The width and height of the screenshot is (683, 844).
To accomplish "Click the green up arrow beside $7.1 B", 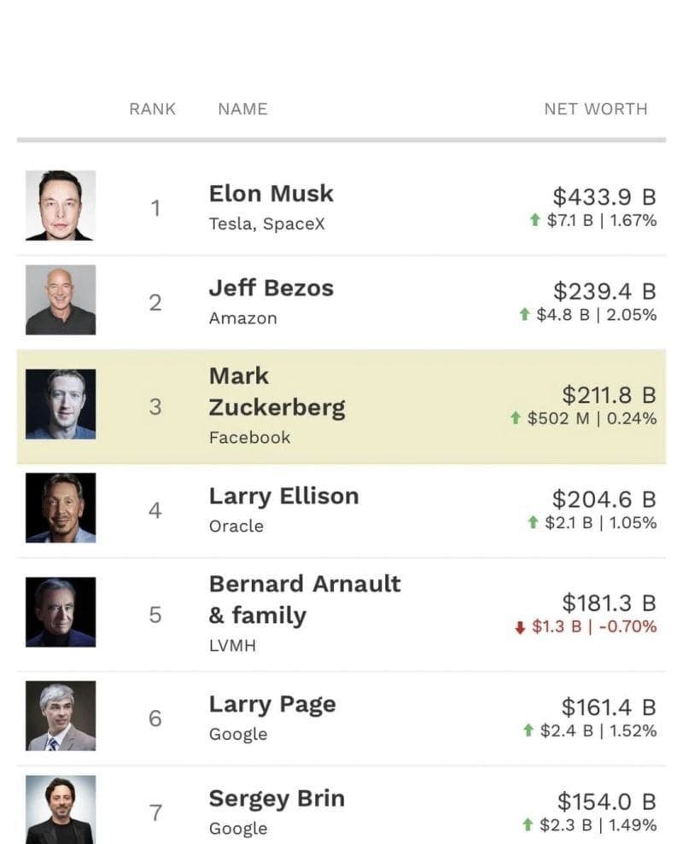I will coord(534,220).
